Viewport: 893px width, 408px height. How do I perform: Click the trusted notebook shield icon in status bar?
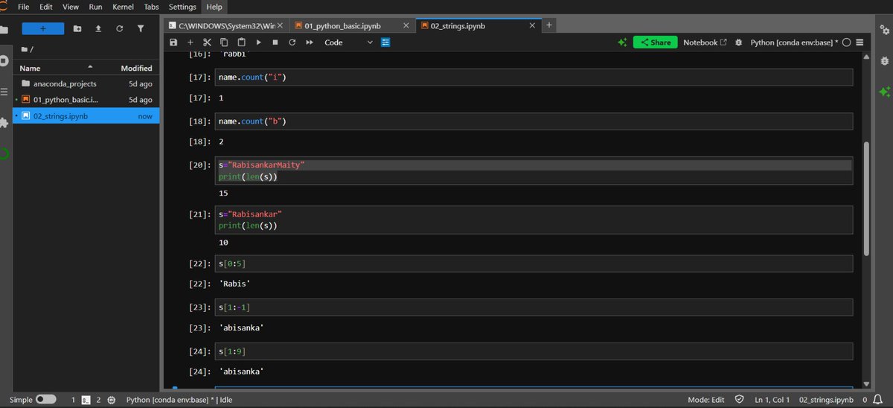pos(739,400)
